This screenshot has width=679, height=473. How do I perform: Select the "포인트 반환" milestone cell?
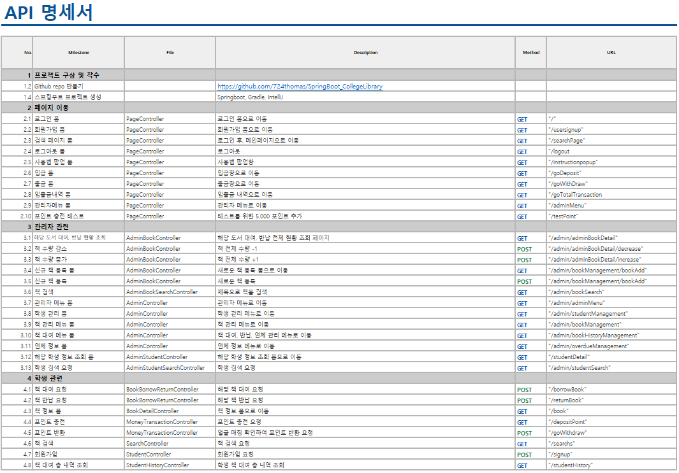tap(78, 432)
